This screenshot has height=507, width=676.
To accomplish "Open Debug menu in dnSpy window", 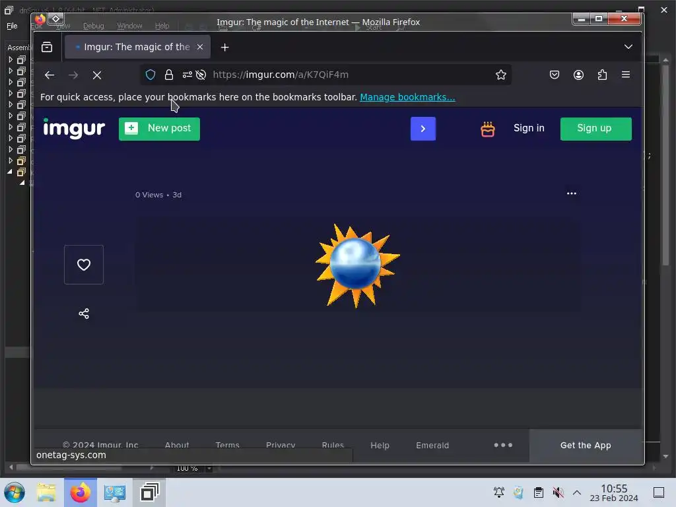I will [94, 26].
